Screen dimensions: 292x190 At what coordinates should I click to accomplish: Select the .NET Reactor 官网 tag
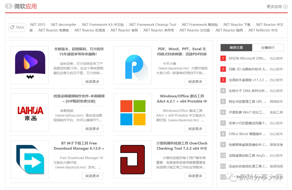[x=124, y=30]
